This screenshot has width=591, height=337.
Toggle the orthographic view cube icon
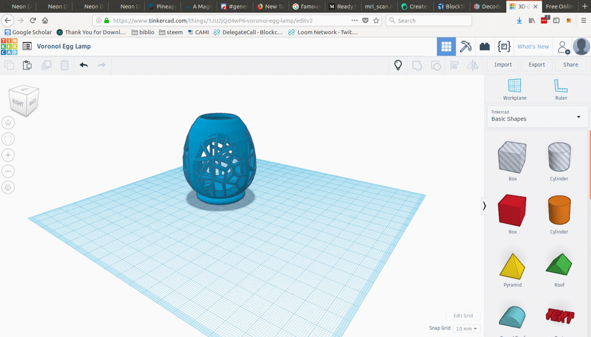pyautogui.click(x=8, y=187)
